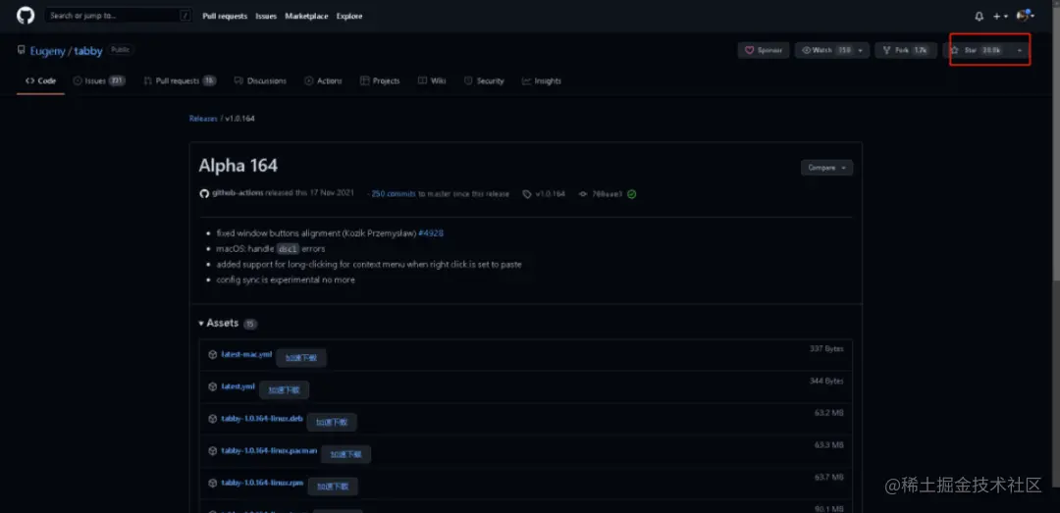Open the Security tab

484,81
